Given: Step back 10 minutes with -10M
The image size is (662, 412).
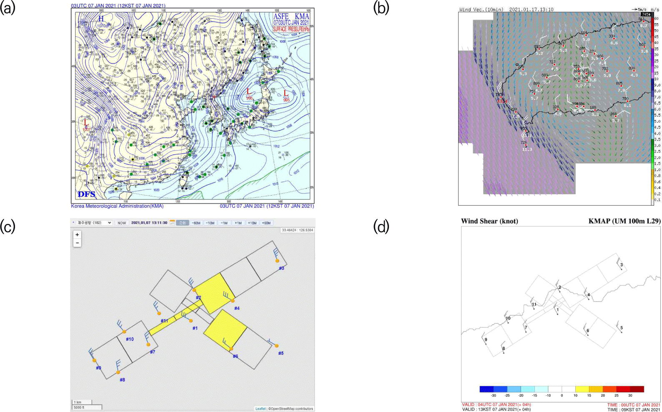Looking at the screenshot, I should [x=211, y=223].
